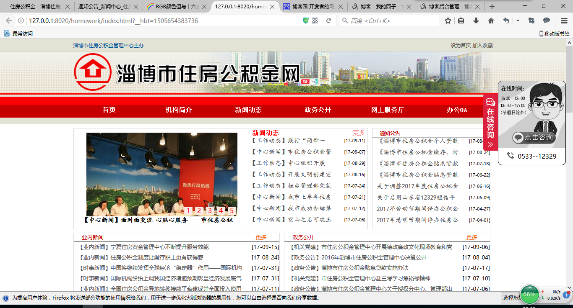The width and height of the screenshot is (573, 308).
Task: Expand the dropdown beside the undo icon
Action: [x=518, y=21]
